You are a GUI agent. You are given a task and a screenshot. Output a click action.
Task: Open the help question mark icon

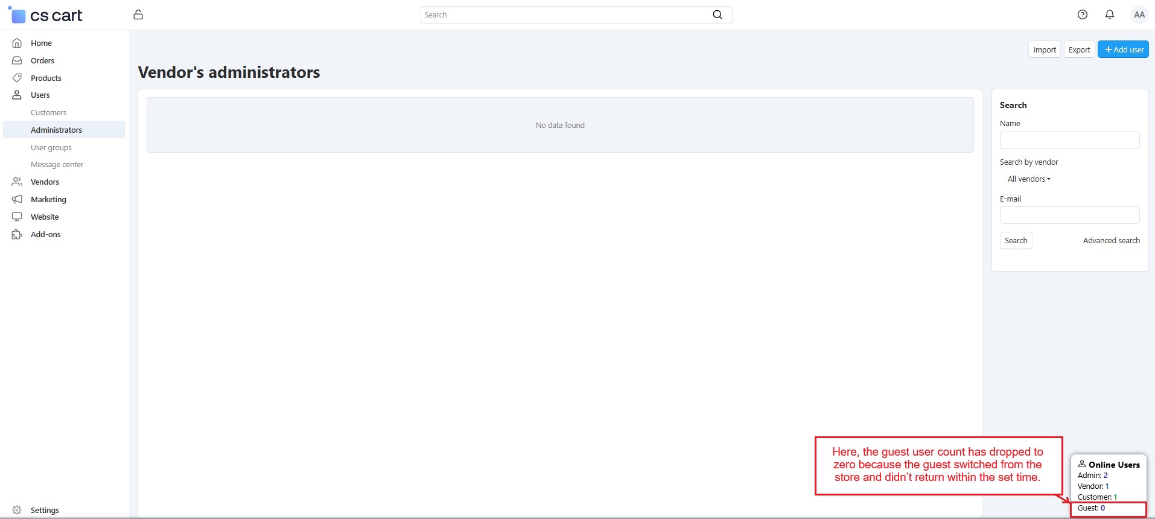tap(1082, 14)
